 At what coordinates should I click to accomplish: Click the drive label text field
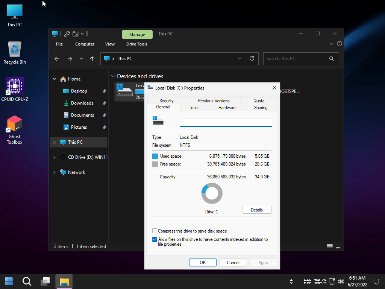tap(226, 123)
